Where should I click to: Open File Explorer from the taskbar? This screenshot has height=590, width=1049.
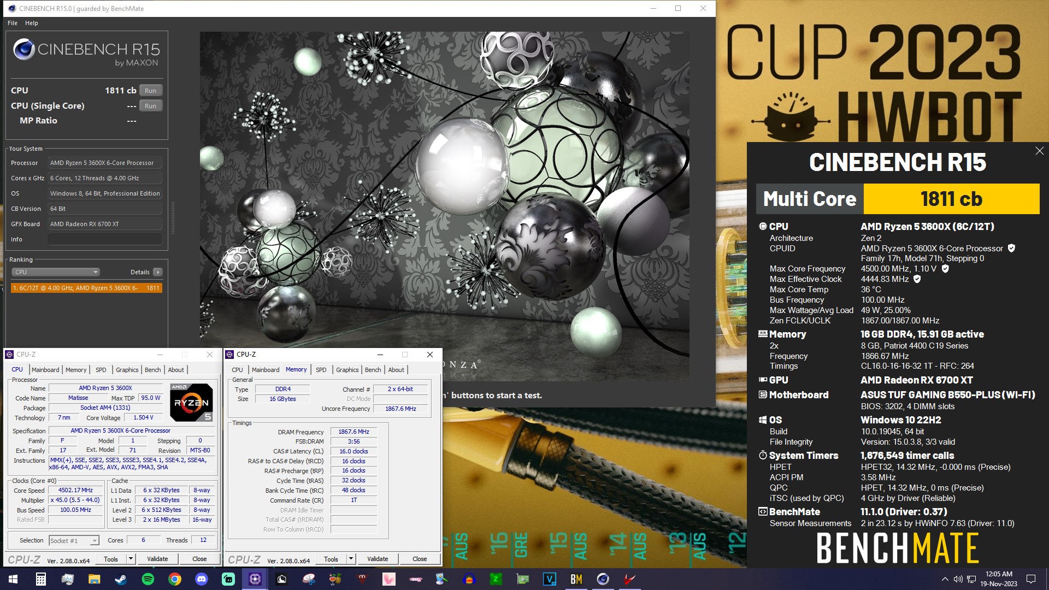pos(95,579)
